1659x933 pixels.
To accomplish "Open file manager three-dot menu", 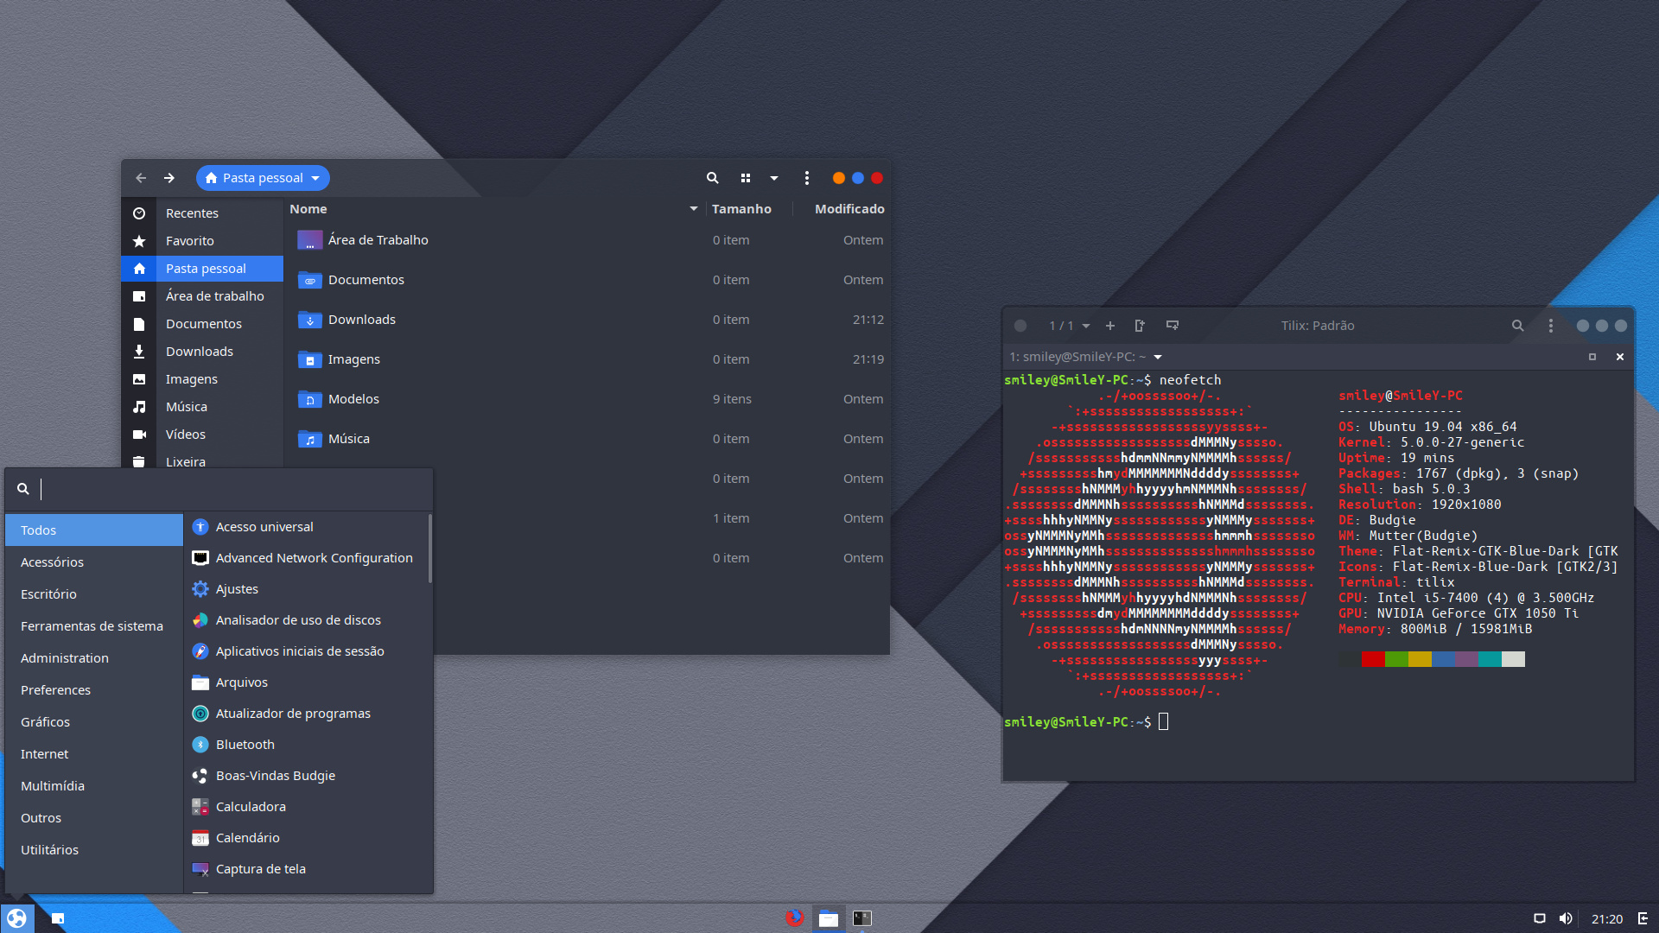I will [807, 178].
